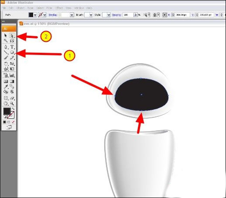Pick the Symbol Sprayer tool
The width and height of the screenshot is (226, 198).
click(x=6, y=75)
